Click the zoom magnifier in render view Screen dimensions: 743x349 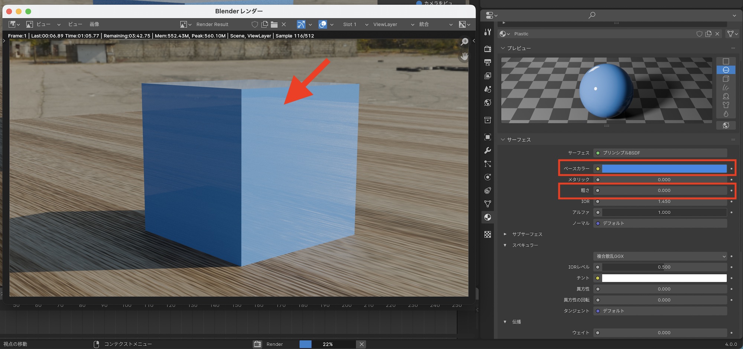pos(464,42)
